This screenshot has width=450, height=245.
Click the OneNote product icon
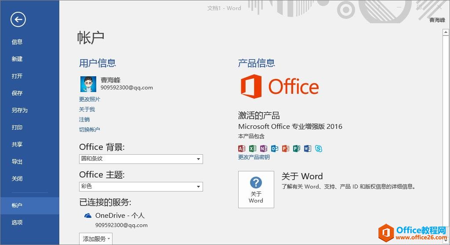point(264,148)
